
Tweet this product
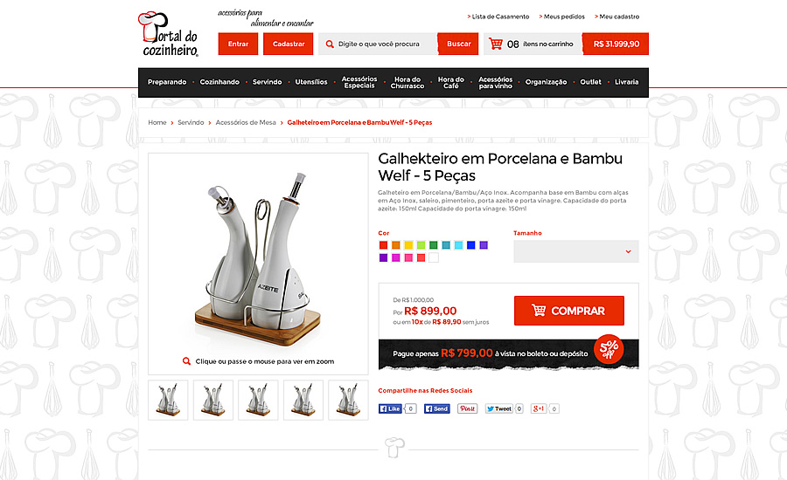(x=499, y=408)
